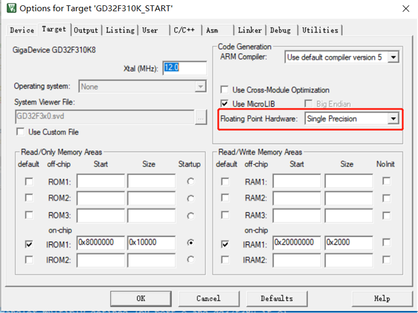The image size is (418, 313).
Task: Open the Utilities tab
Action: [320, 30]
